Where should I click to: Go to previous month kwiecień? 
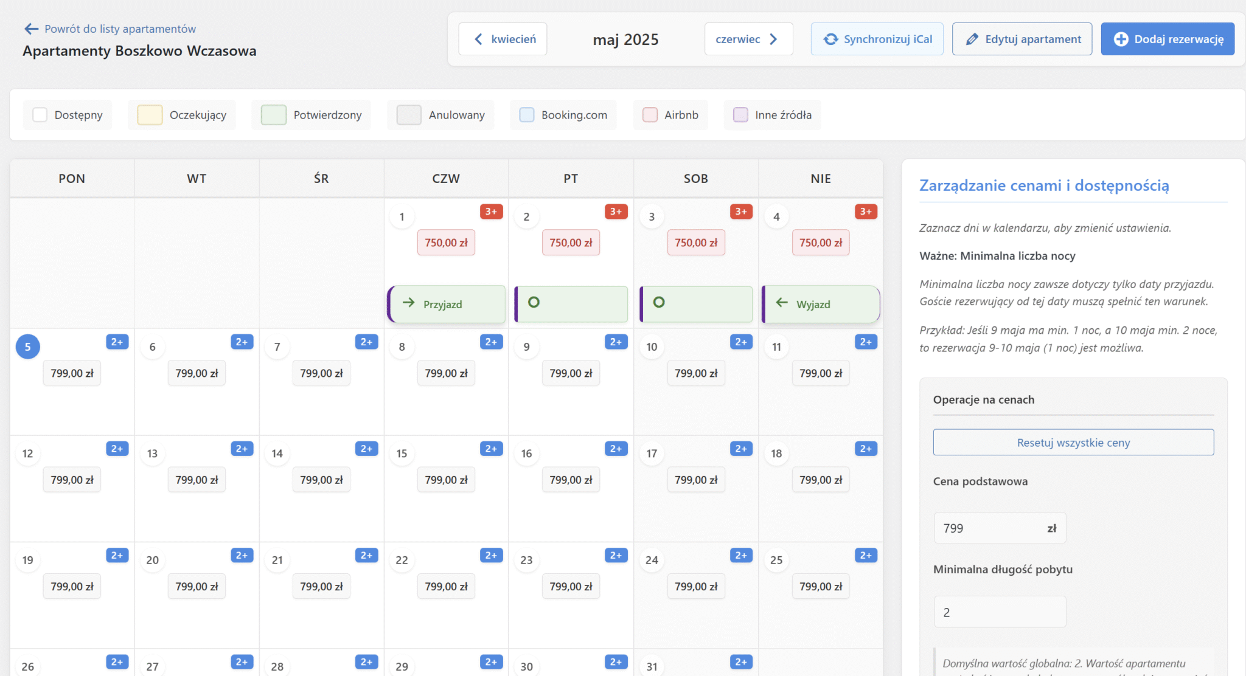(503, 39)
